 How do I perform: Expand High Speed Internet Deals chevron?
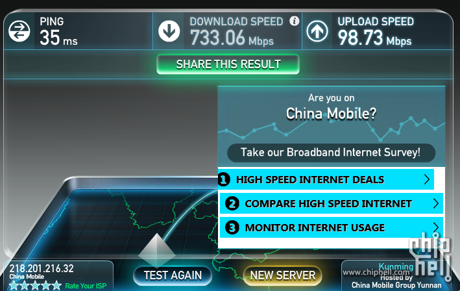click(427, 179)
